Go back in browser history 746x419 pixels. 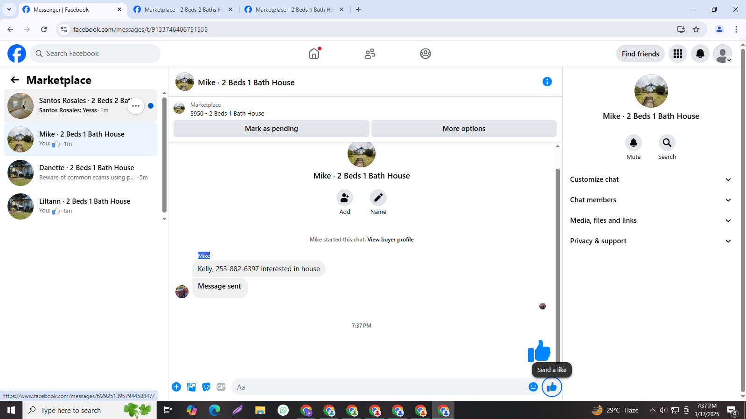coord(10,29)
